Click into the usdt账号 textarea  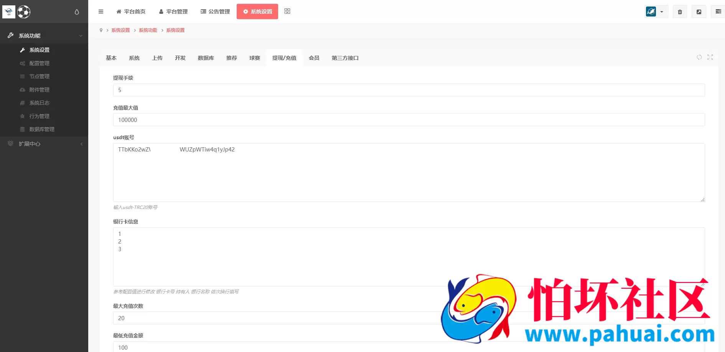[409, 173]
